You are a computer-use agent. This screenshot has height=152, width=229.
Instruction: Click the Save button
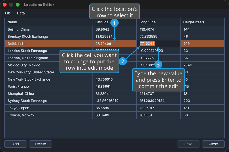tap(188, 144)
